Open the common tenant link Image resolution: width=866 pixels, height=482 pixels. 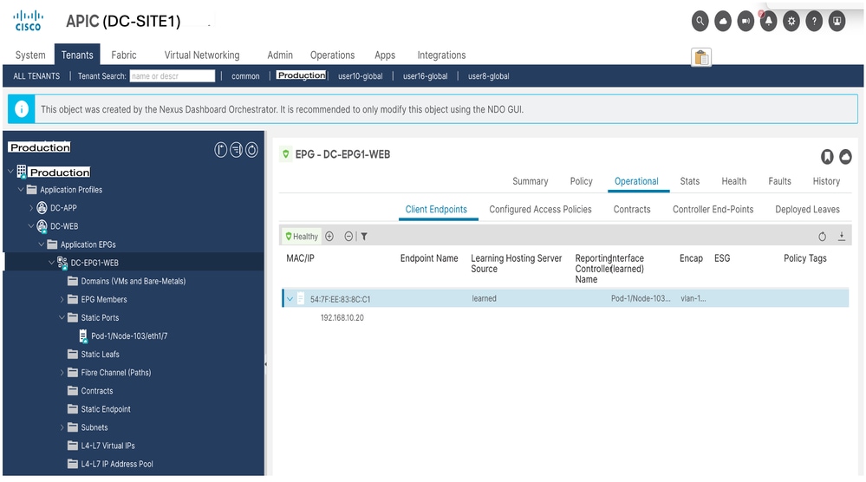pyautogui.click(x=245, y=76)
